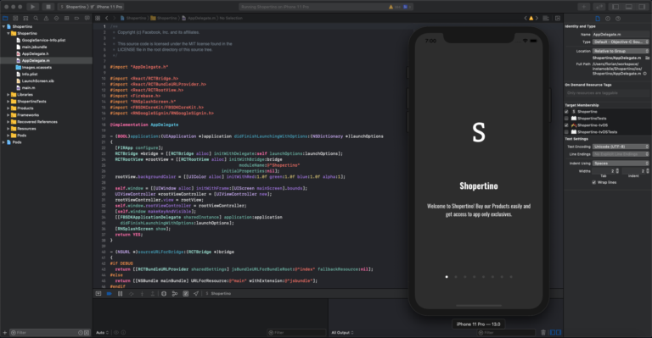Pause program execution
The image size is (652, 338).
(x=121, y=294)
